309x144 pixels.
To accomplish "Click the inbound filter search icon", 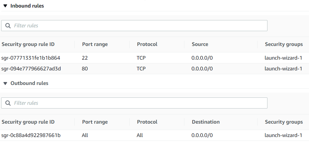I will [8, 26].
